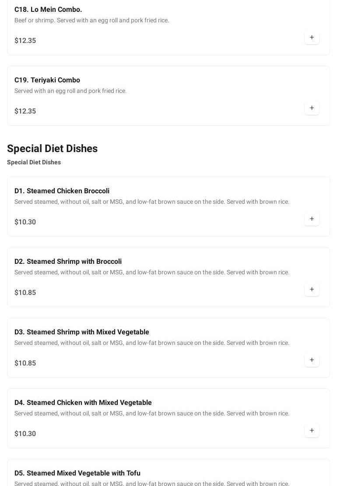Click the $12.35 price under Teriyaki Combo

[25, 111]
